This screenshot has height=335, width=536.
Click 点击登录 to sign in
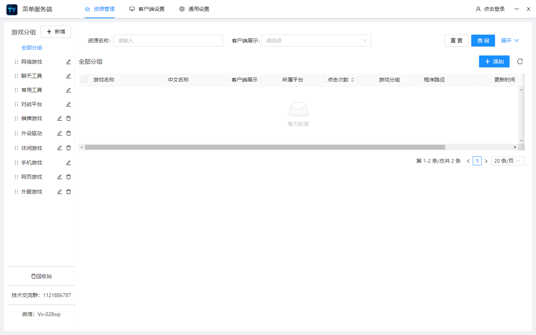pos(490,9)
